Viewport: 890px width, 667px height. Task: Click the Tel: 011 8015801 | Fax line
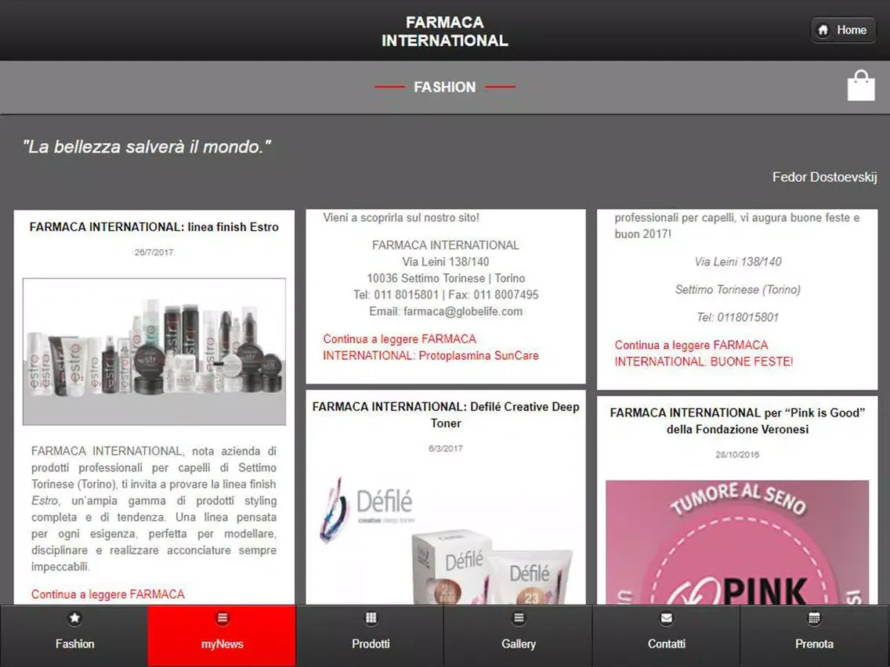point(446,295)
